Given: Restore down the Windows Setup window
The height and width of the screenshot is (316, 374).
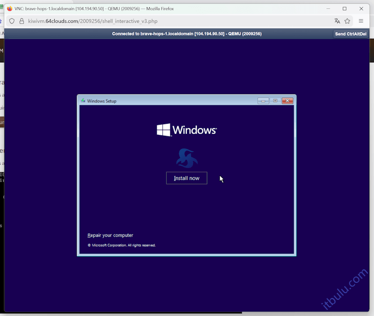Looking at the screenshot, I should [275, 100].
